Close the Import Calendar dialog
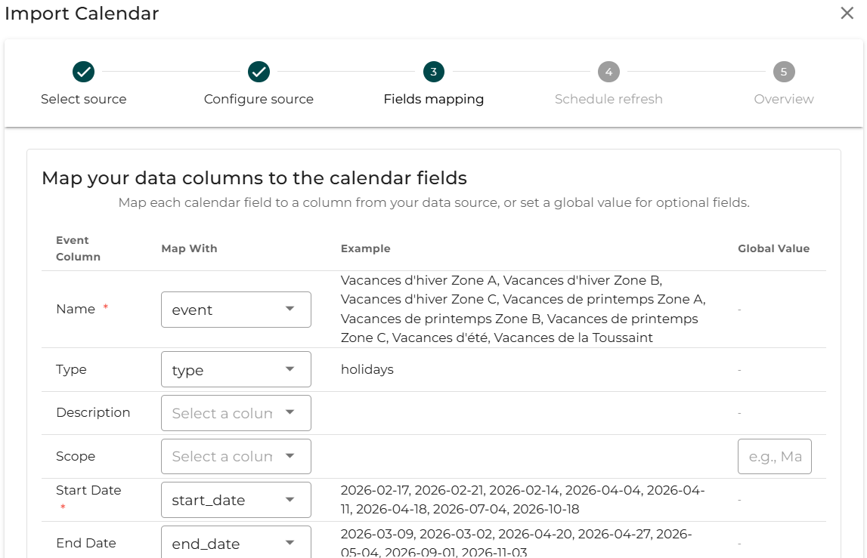Image resolution: width=867 pixels, height=558 pixels. (x=847, y=14)
